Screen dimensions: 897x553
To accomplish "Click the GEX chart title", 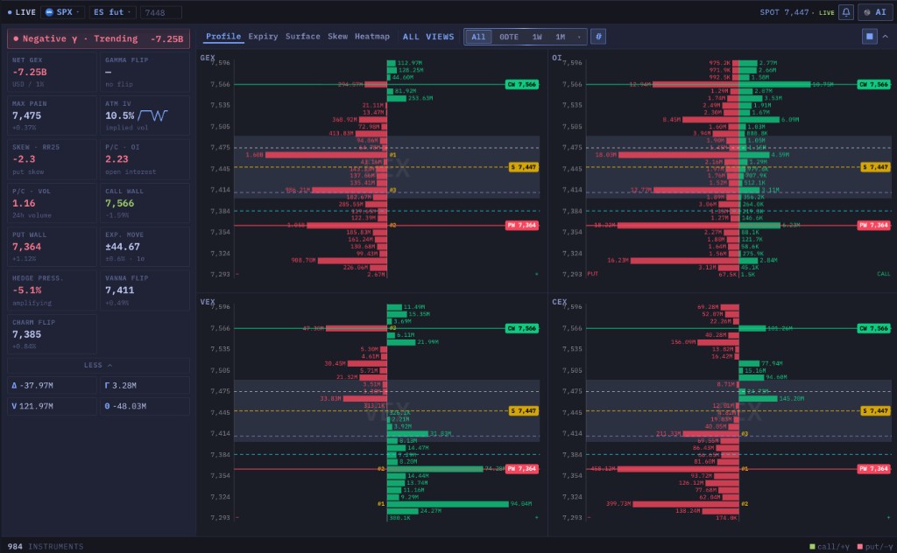I will (x=207, y=58).
